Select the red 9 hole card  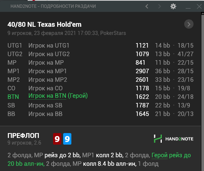[x=57, y=139]
